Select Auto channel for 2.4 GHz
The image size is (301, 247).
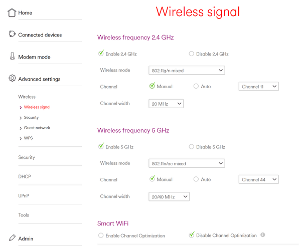[x=196, y=87]
